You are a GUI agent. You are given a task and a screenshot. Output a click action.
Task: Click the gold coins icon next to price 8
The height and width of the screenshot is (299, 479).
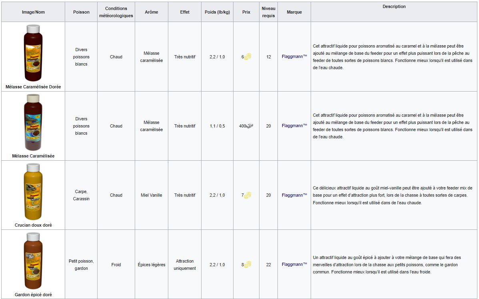pyautogui.click(x=247, y=264)
